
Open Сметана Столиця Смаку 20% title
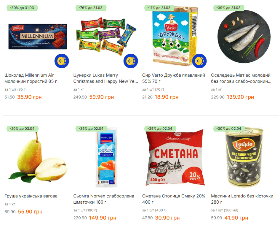tap(173, 199)
